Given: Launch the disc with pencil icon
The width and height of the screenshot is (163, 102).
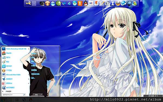Looking at the screenshot, I should point(102,4).
